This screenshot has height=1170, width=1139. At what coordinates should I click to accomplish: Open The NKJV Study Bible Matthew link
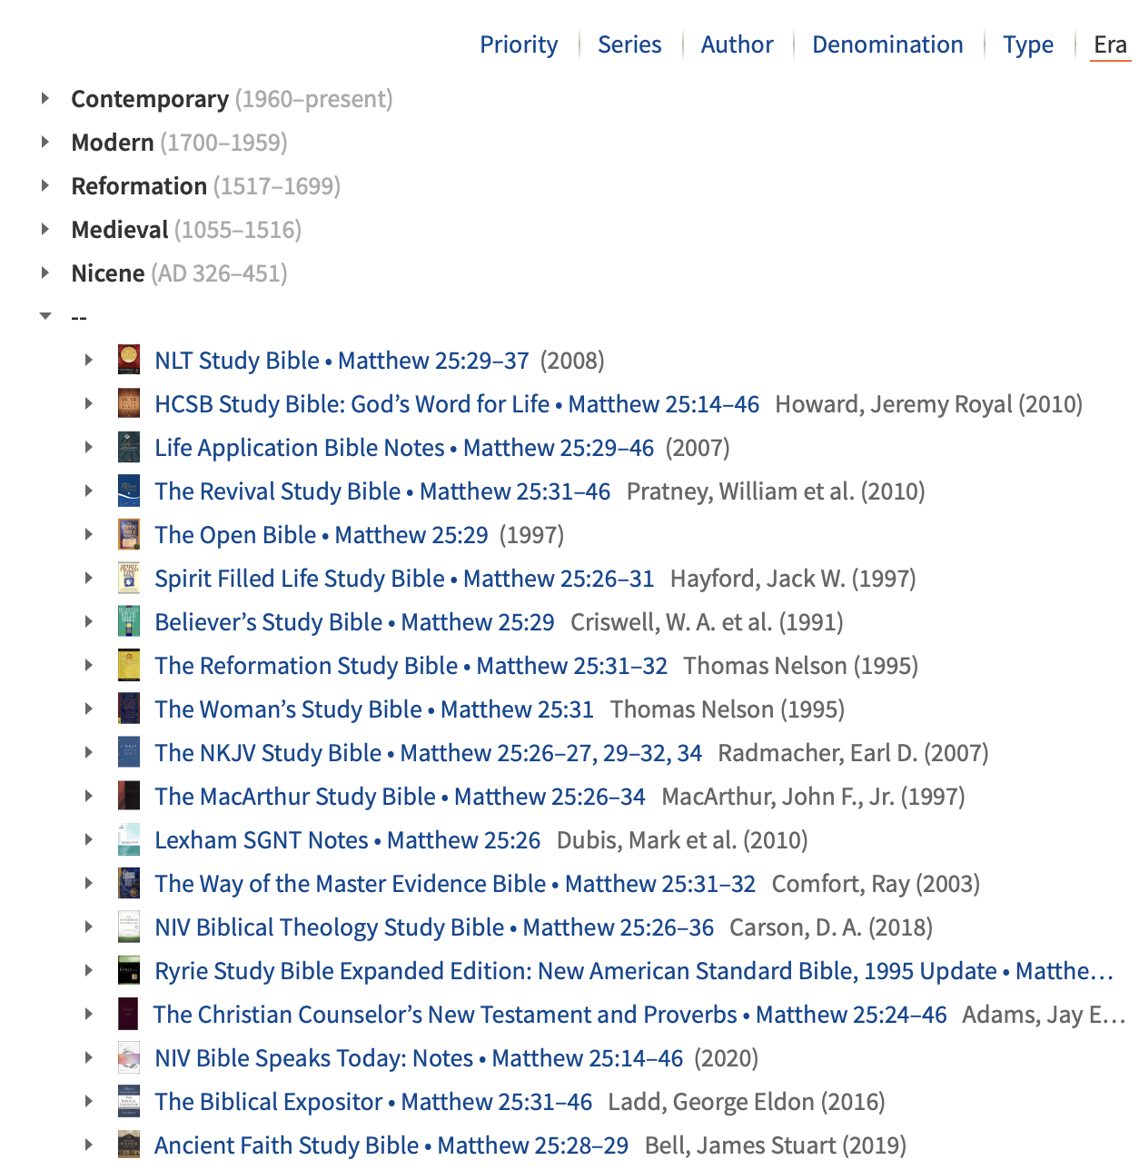tap(428, 753)
